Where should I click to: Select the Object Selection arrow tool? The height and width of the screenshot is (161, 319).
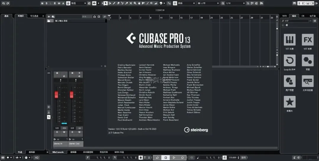[105, 3]
